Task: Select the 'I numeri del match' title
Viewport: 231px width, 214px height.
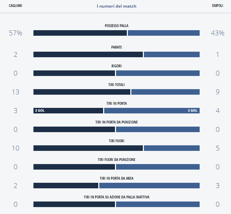Action: pyautogui.click(x=116, y=6)
